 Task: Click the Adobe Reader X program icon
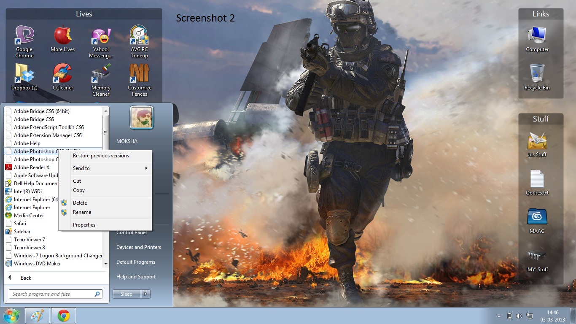tap(8, 167)
